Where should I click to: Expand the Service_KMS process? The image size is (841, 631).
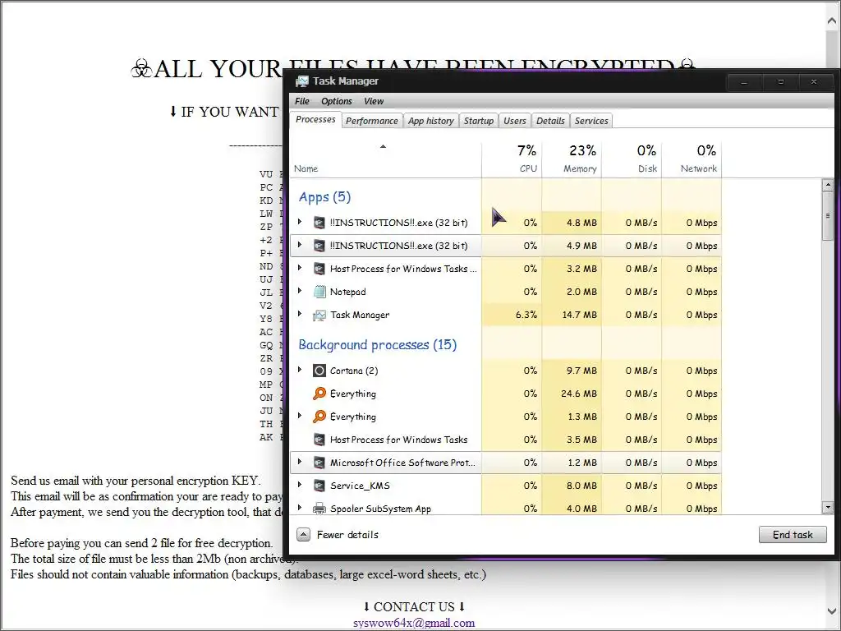300,485
